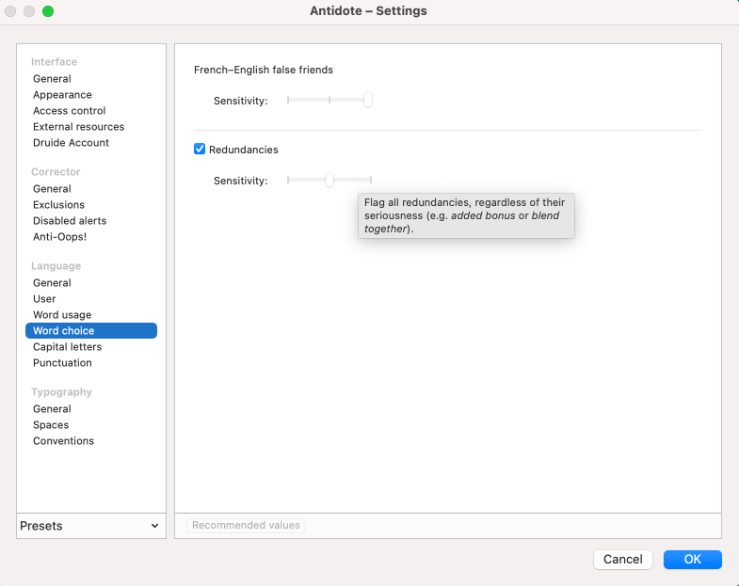Open Corrector General settings
Viewport: 739px width, 586px height.
tap(52, 189)
